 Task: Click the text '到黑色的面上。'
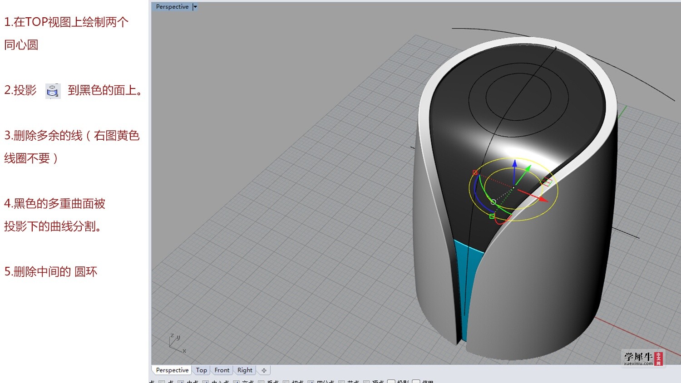pyautogui.click(x=105, y=90)
